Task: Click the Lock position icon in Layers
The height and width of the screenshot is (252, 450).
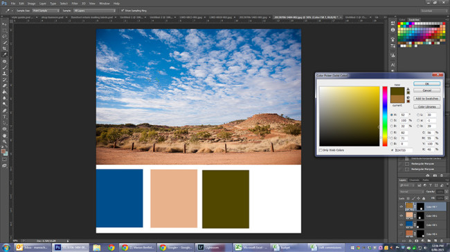Action: pos(418,198)
